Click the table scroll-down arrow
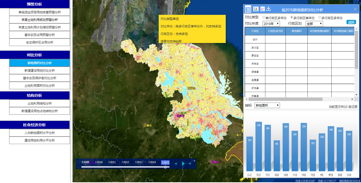This screenshot has height=183, width=361. pos(356,95)
